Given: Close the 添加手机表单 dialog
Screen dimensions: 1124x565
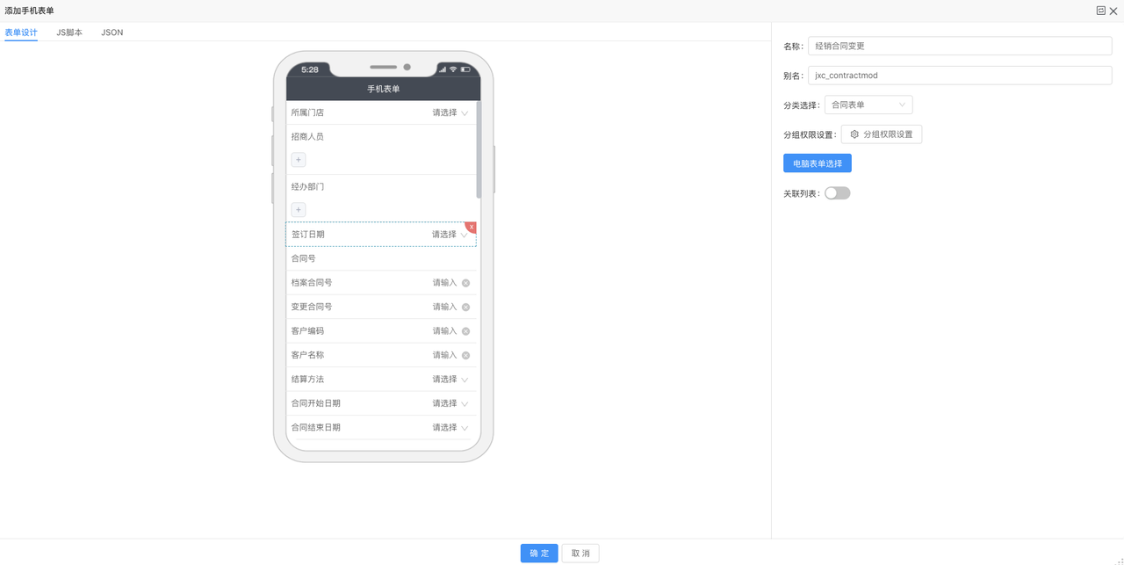Looking at the screenshot, I should pos(1113,11).
